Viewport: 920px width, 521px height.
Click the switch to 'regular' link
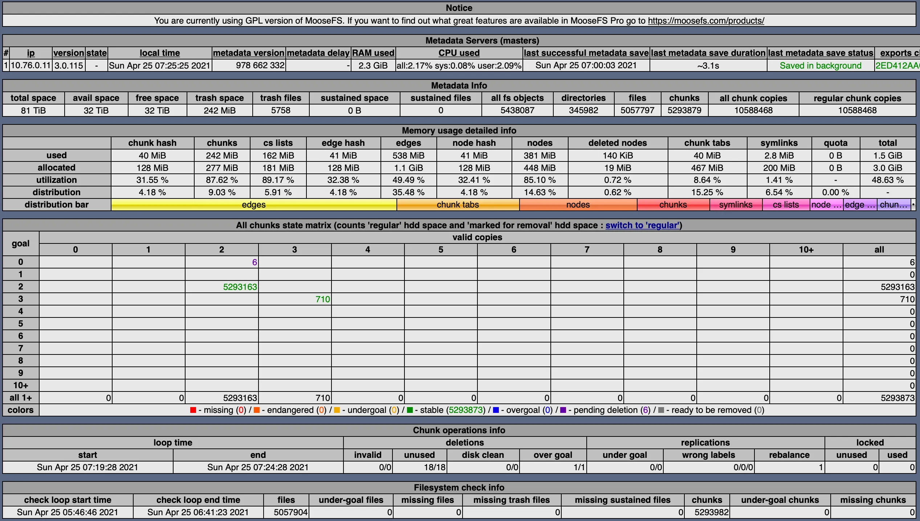[x=643, y=225]
